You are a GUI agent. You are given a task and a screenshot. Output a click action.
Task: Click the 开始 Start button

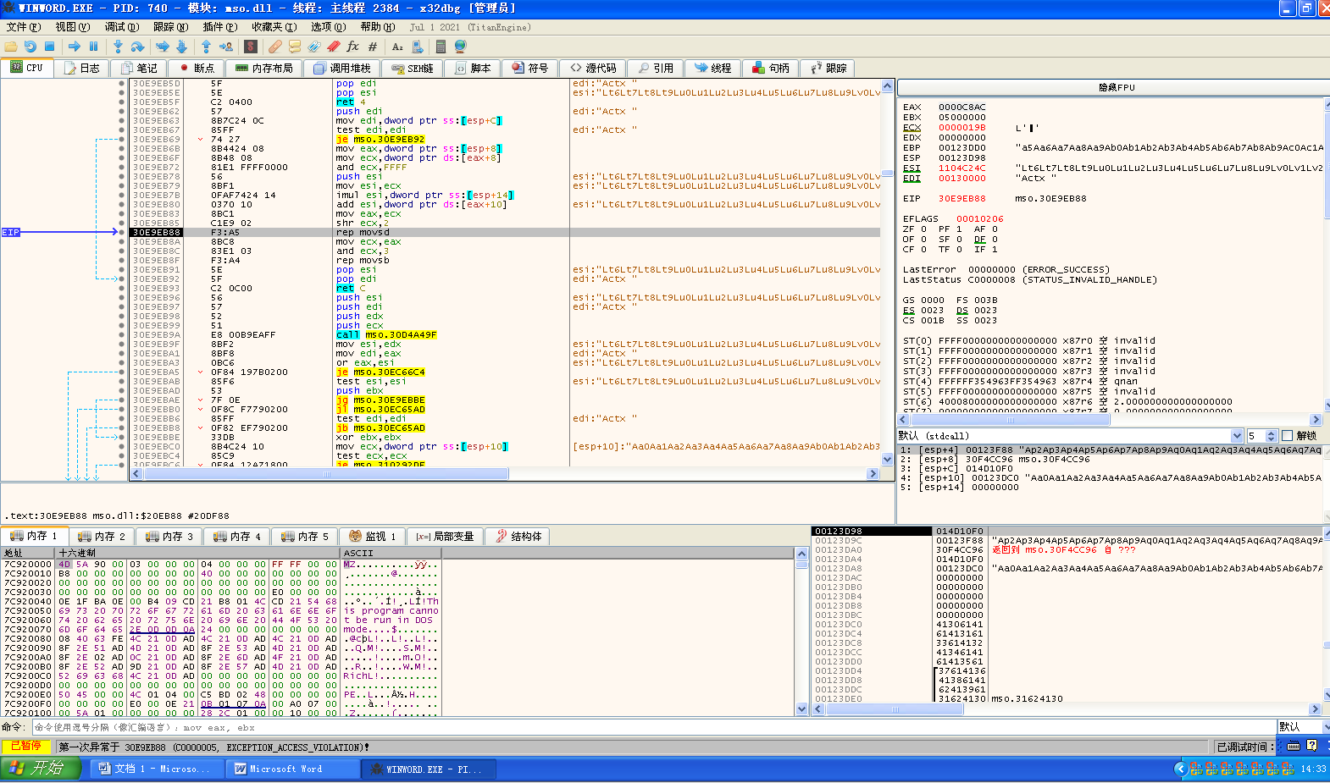click(x=40, y=768)
